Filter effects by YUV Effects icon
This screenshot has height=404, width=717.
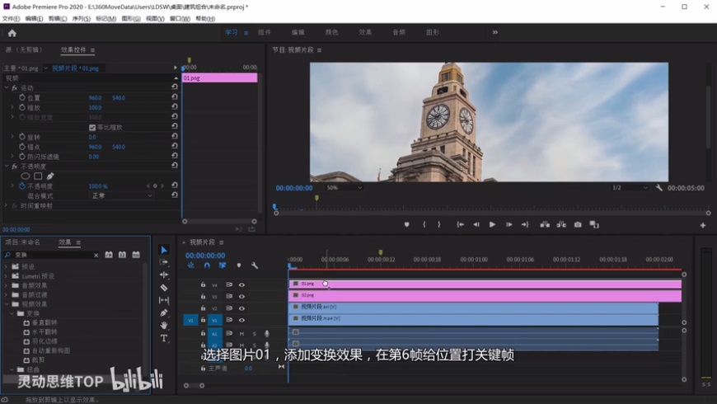(x=136, y=255)
